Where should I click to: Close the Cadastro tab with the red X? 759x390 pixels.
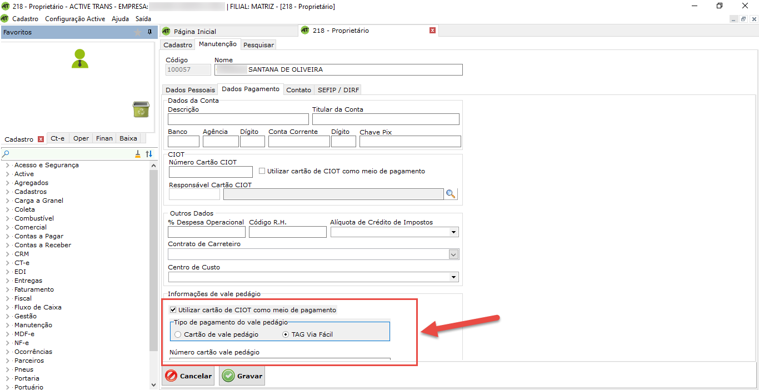pos(41,139)
